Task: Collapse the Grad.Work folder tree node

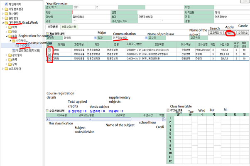Action: point(3,23)
